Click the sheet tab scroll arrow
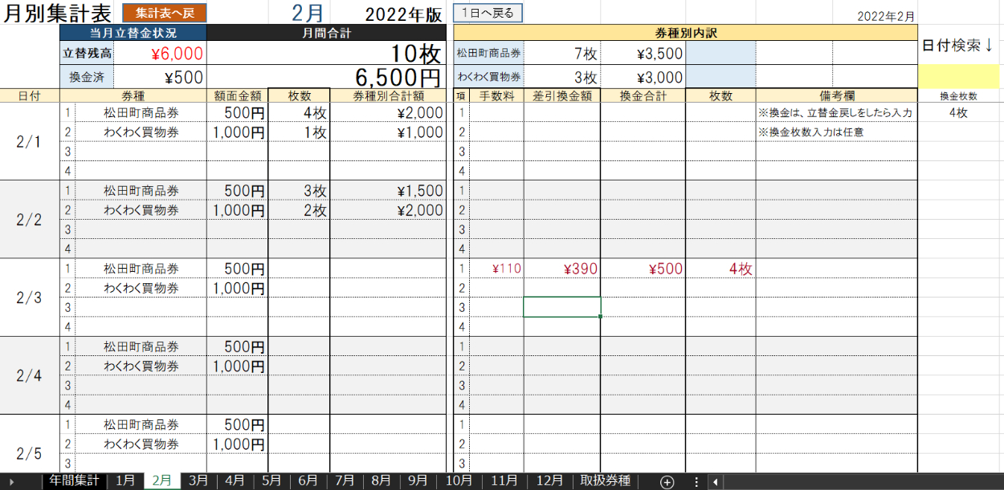The width and height of the screenshot is (1004, 490). [11, 481]
